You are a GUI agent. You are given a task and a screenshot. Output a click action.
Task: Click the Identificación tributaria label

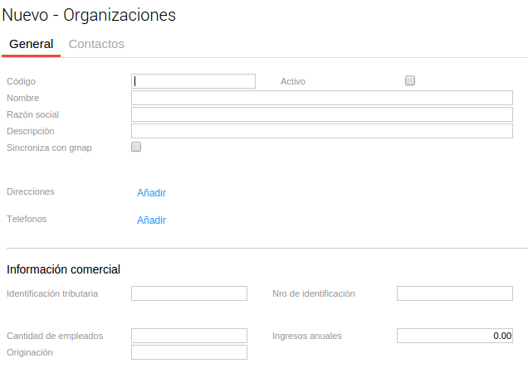click(x=52, y=293)
